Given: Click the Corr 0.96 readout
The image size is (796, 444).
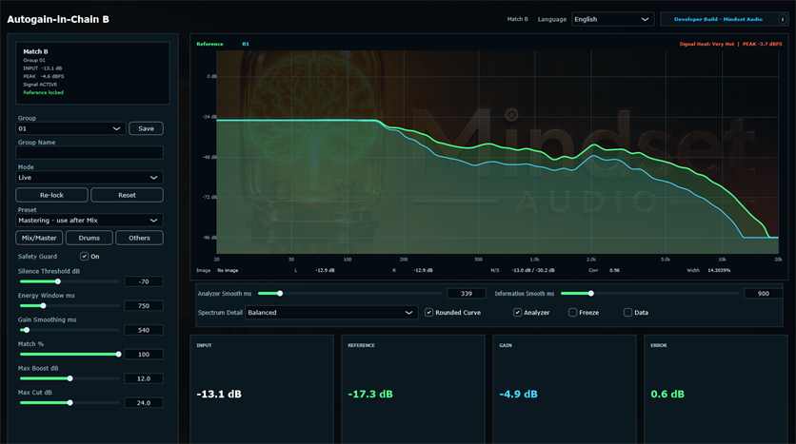Looking at the screenshot, I should (x=604, y=271).
